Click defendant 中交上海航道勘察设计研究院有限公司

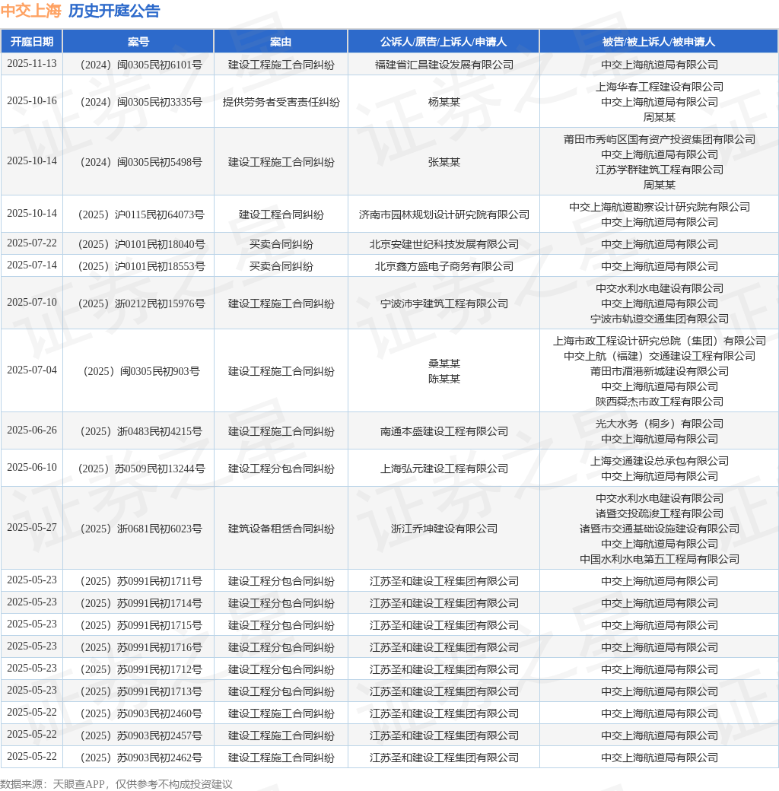(x=660, y=207)
